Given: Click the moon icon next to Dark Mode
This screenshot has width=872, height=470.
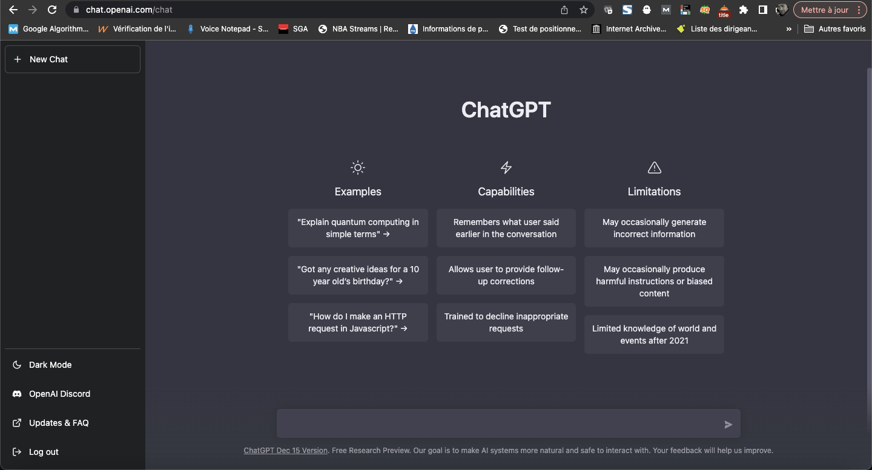Looking at the screenshot, I should point(17,365).
